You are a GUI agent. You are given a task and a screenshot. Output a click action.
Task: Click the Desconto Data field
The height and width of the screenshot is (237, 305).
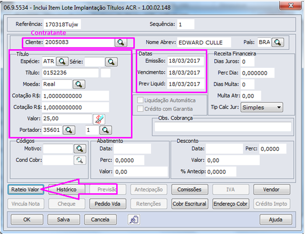(225, 149)
